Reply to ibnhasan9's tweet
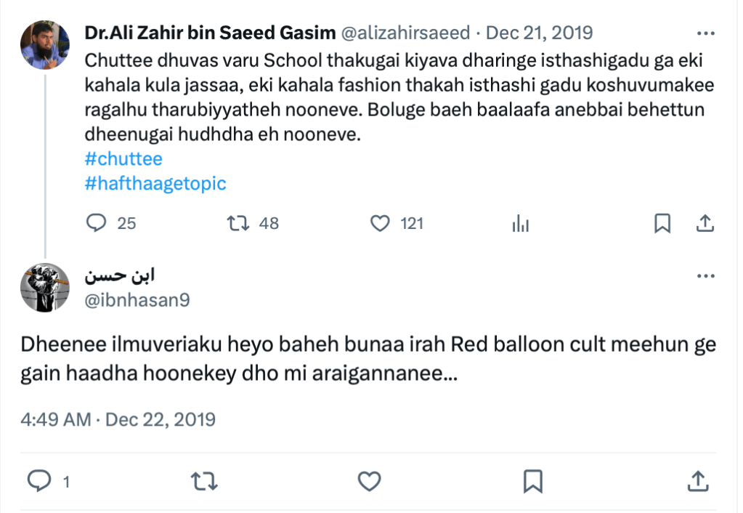This screenshot has height=513, width=743. pyautogui.click(x=38, y=480)
